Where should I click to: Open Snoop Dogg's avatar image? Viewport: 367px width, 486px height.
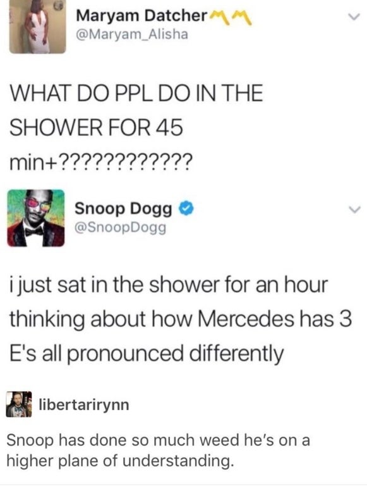[36, 218]
